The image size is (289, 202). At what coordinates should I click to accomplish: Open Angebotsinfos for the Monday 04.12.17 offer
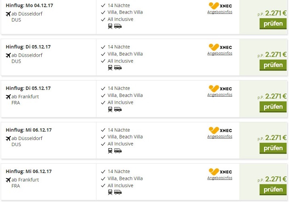(x=220, y=11)
